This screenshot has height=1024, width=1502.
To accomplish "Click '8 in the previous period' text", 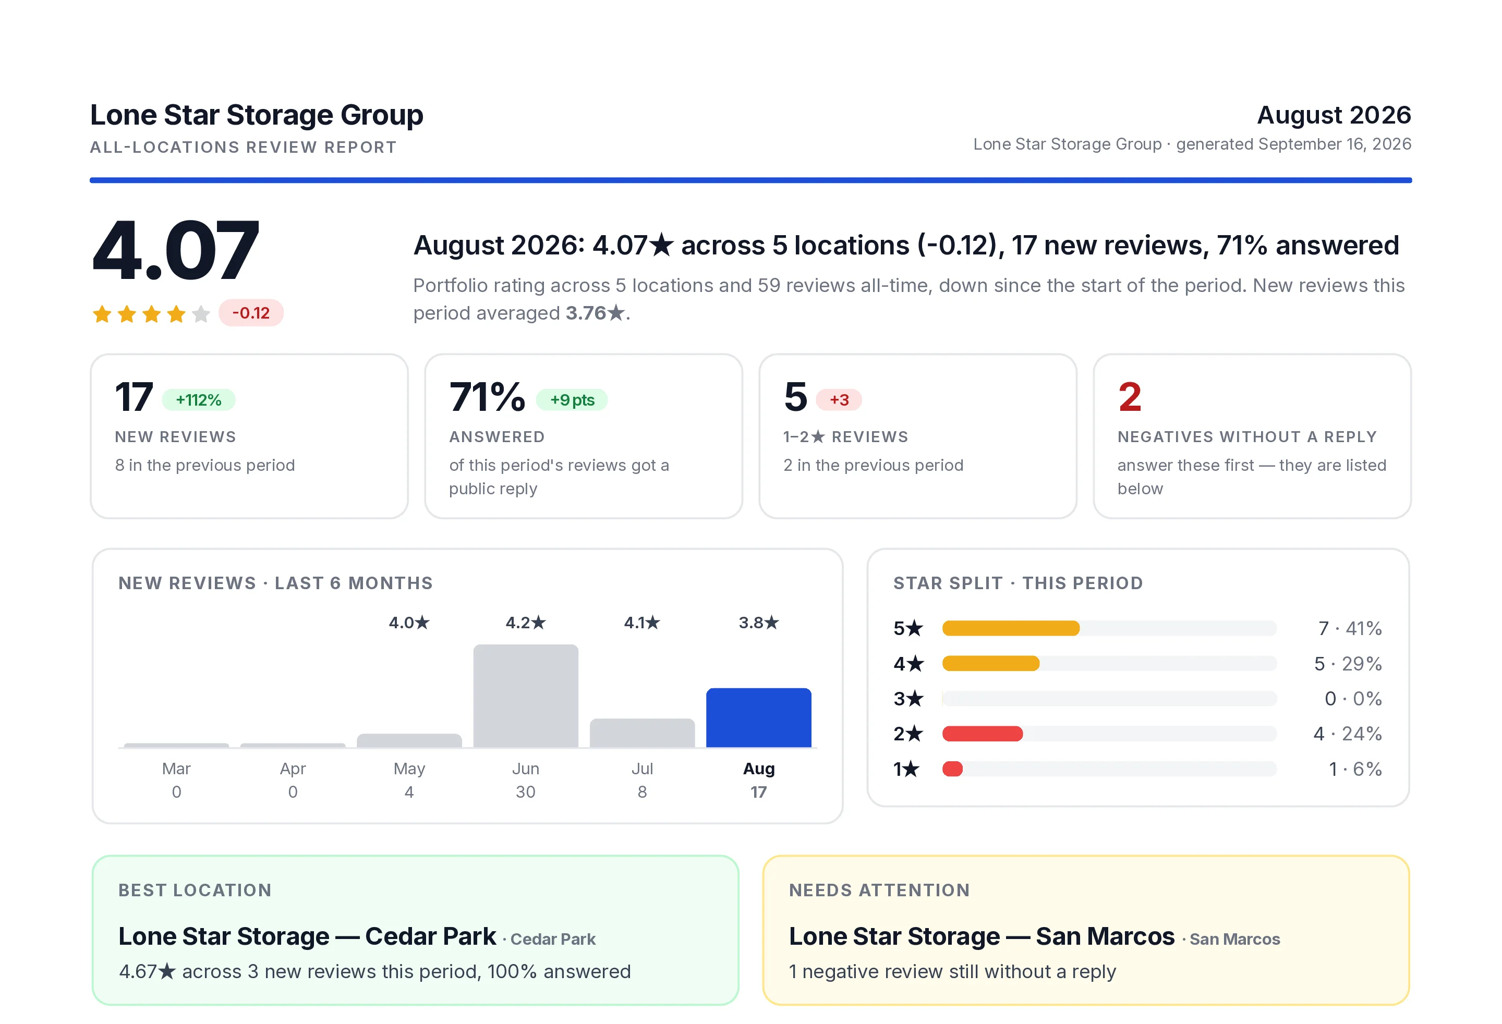I will pos(205,465).
